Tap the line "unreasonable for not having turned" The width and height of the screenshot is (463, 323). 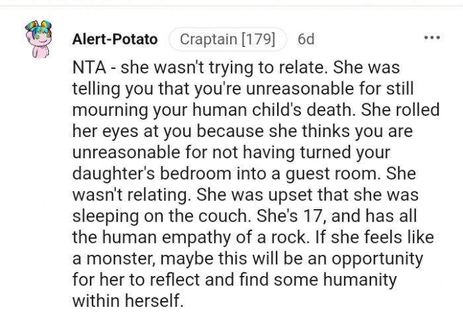click(232, 152)
